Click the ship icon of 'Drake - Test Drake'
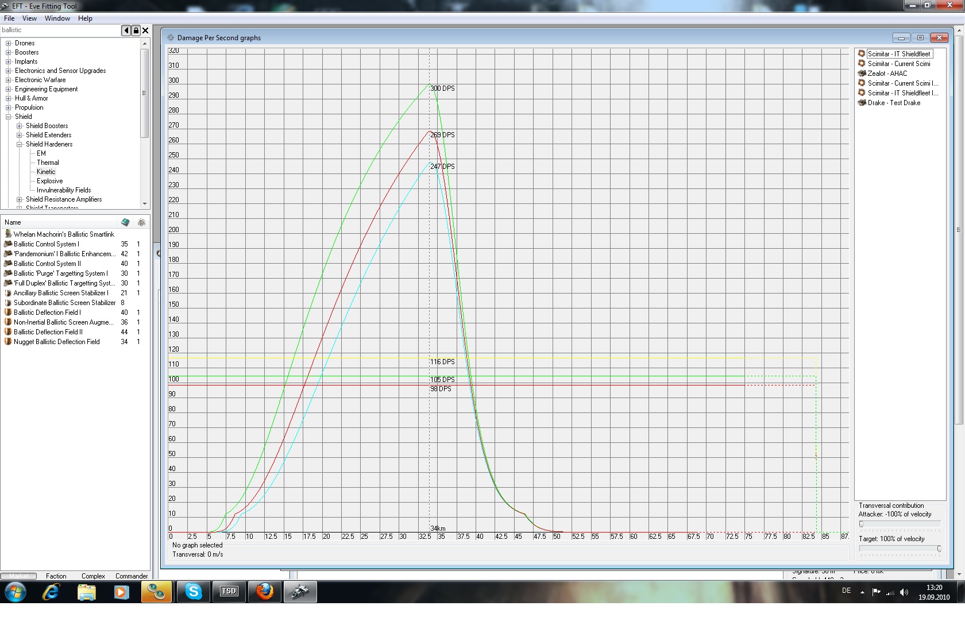 pyautogui.click(x=862, y=103)
